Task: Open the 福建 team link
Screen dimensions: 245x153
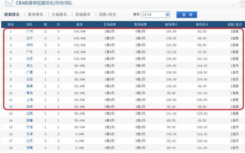Action: [29, 86]
